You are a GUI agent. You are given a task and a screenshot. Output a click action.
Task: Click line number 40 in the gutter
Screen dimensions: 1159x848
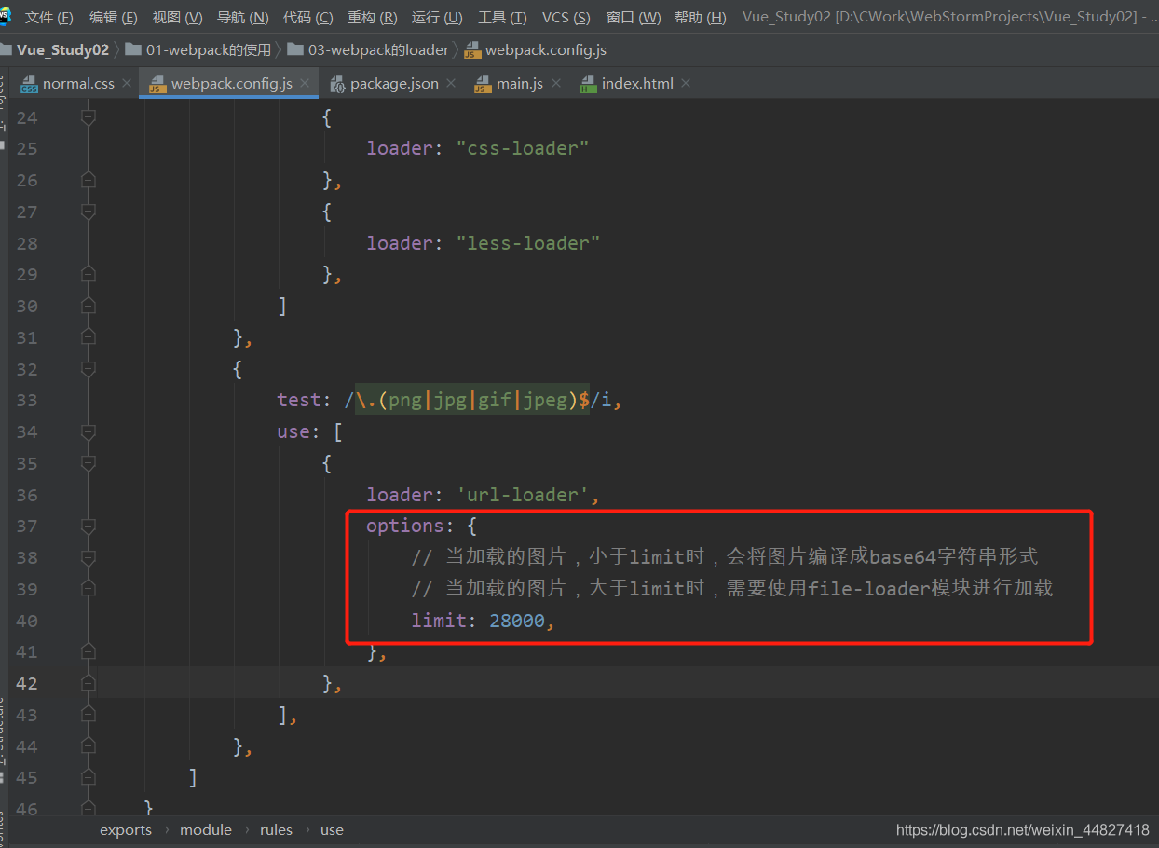(27, 621)
